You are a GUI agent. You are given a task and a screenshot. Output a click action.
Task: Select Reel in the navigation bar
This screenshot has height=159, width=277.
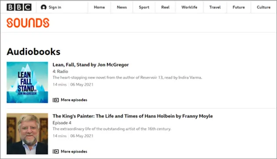(x=165, y=7)
